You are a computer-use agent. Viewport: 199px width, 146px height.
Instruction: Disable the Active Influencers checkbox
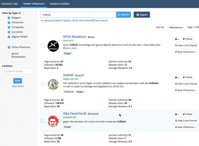point(9,47)
